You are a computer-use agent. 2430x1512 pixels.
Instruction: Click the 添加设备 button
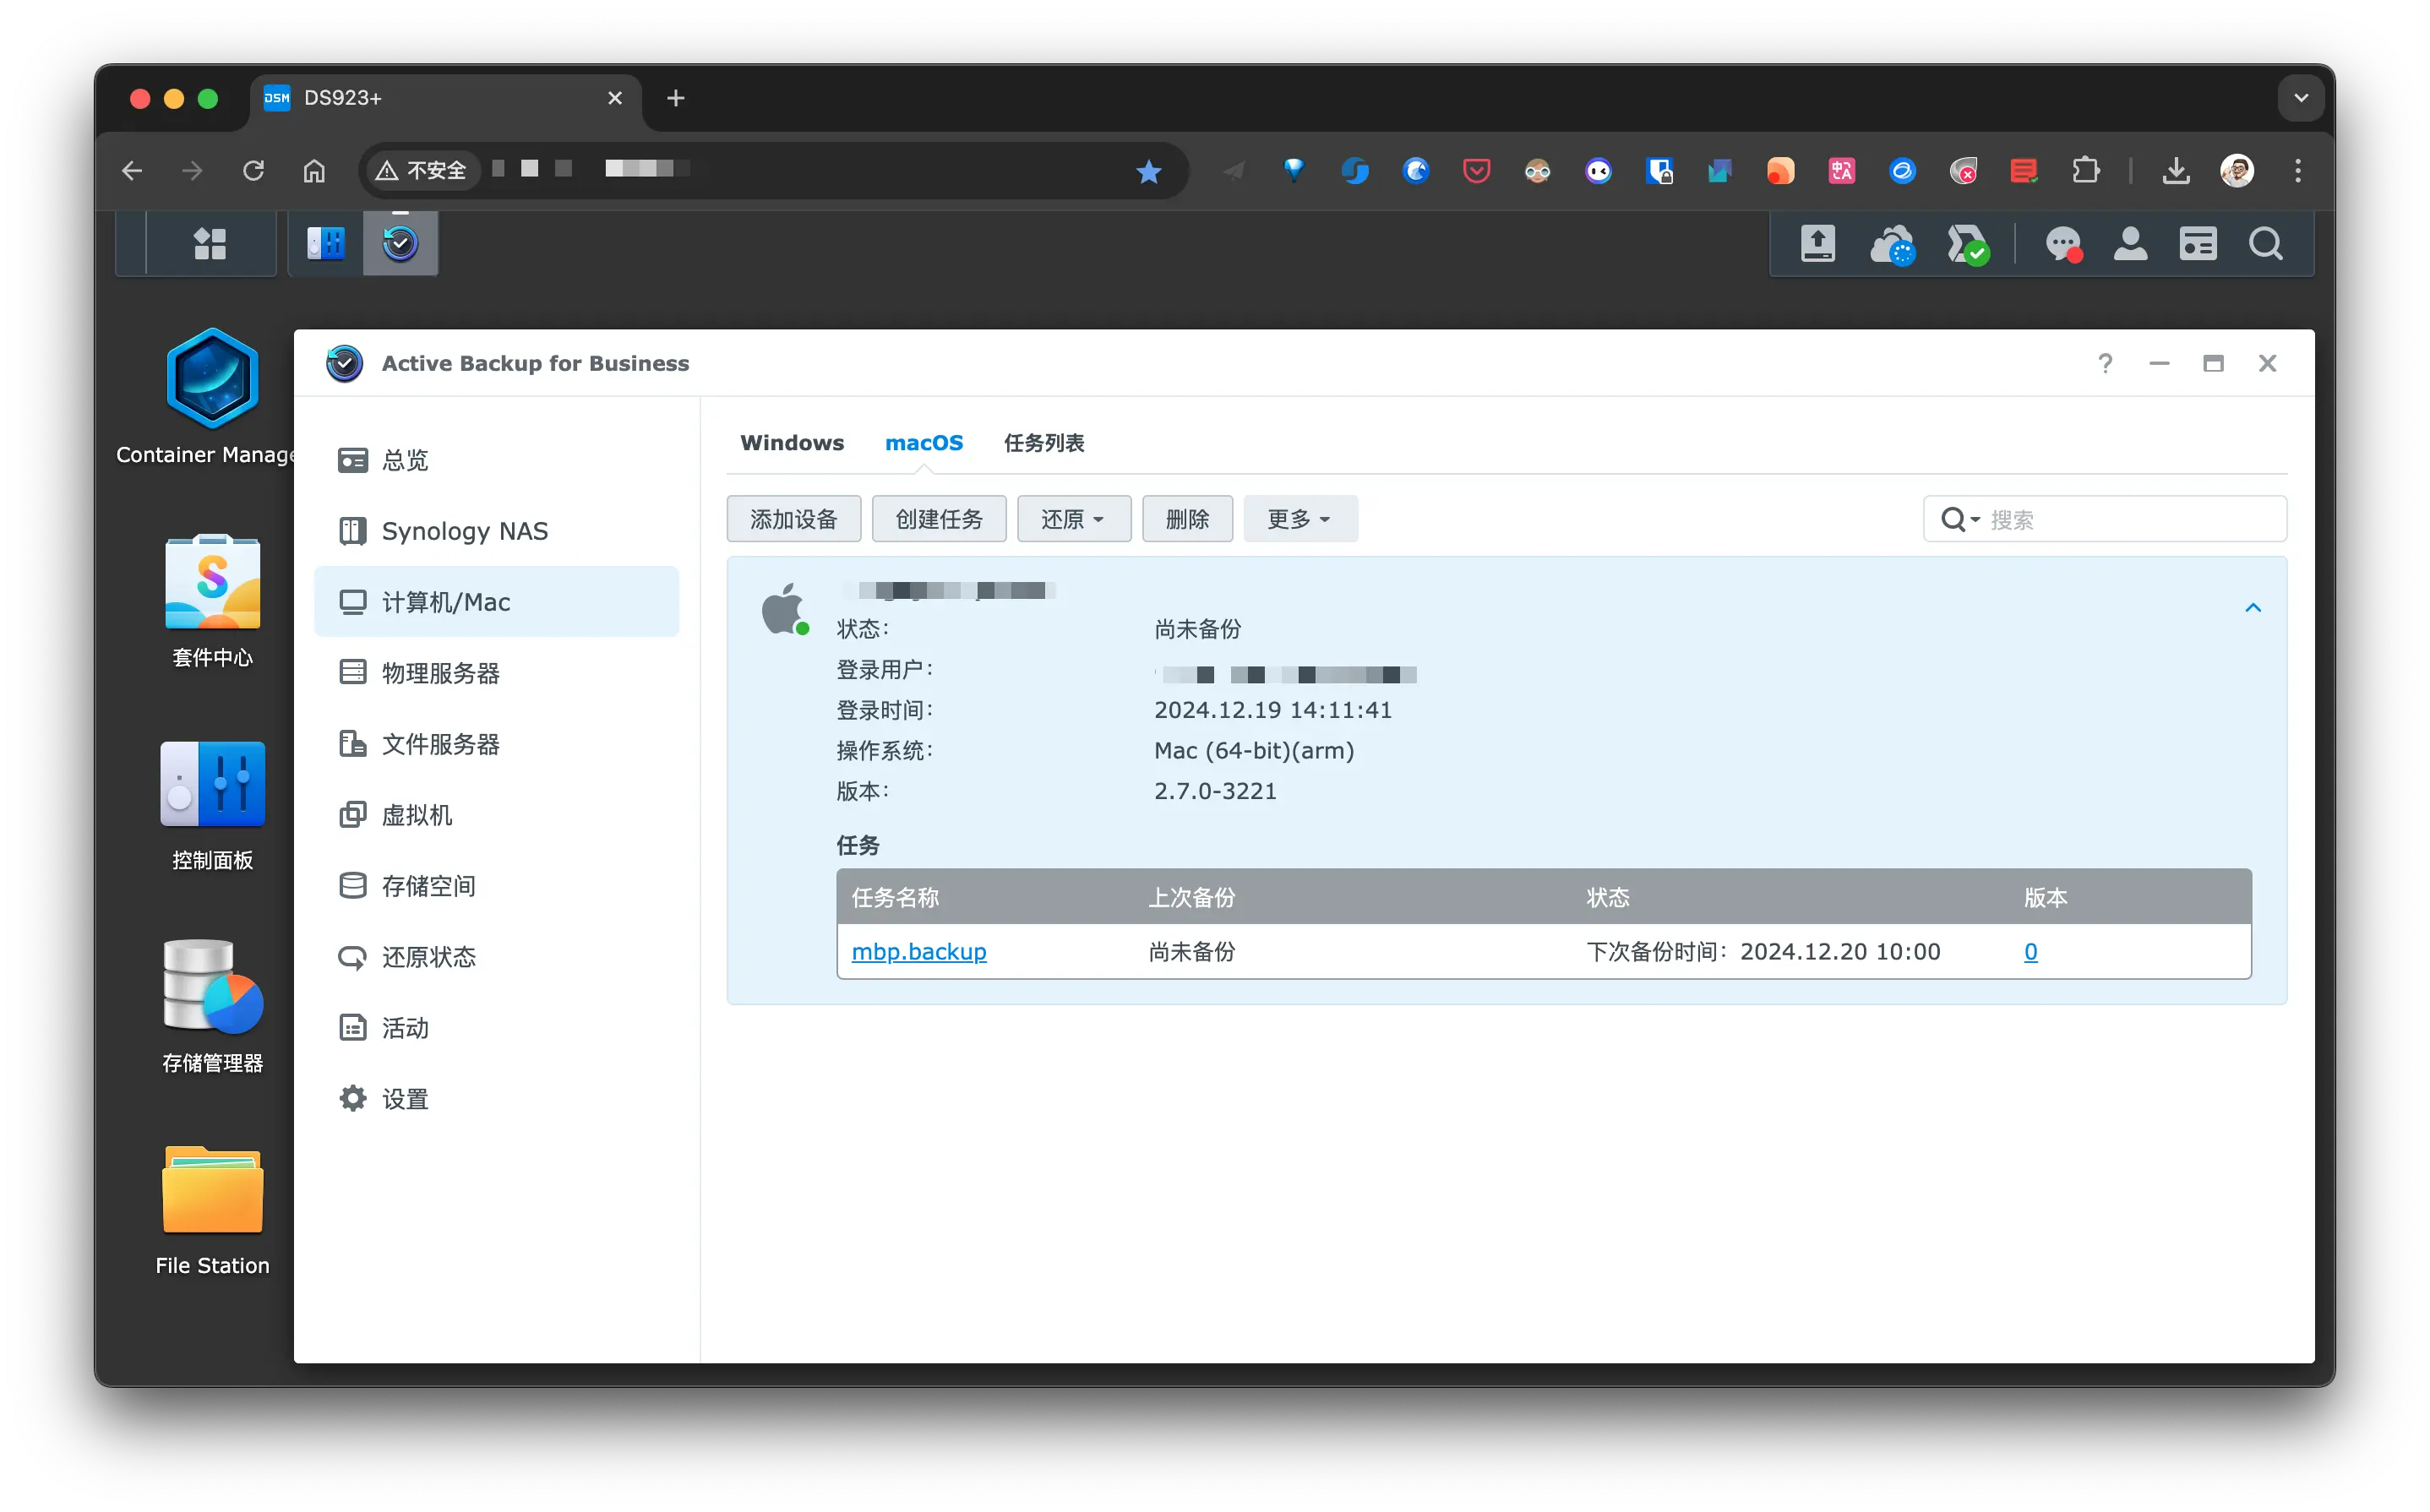click(793, 519)
